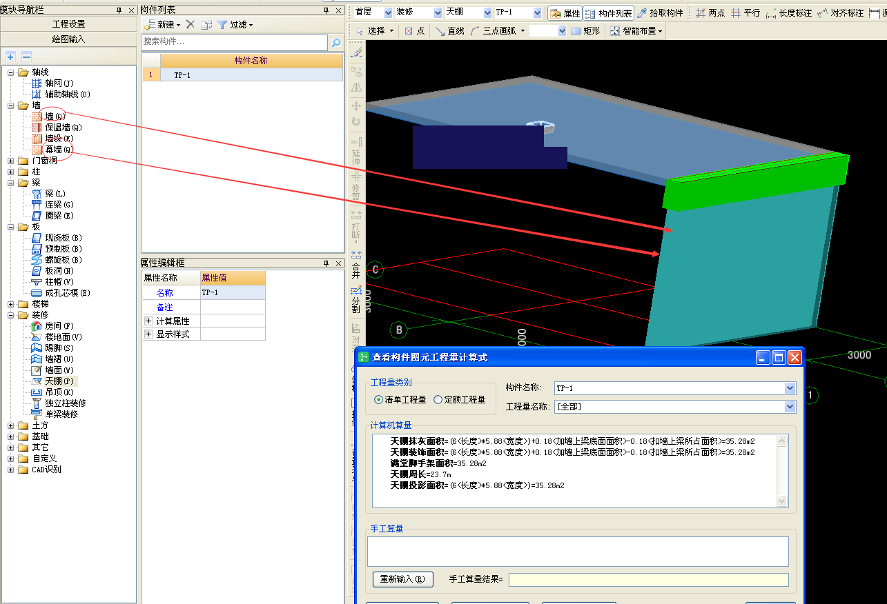
Task: Click the 计算机算量 list vertical scrollbar
Action: (782, 471)
